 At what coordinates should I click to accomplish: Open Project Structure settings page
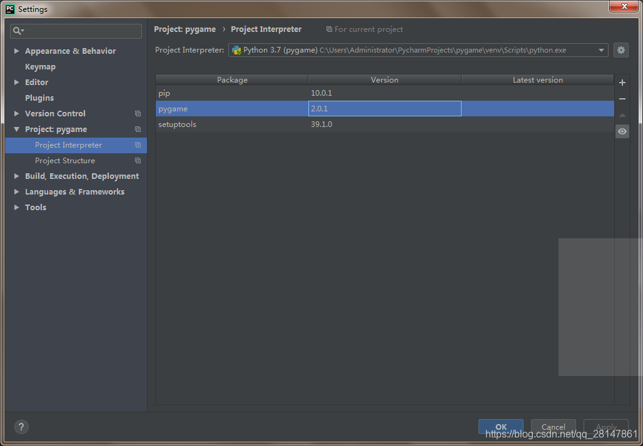(x=76, y=161)
